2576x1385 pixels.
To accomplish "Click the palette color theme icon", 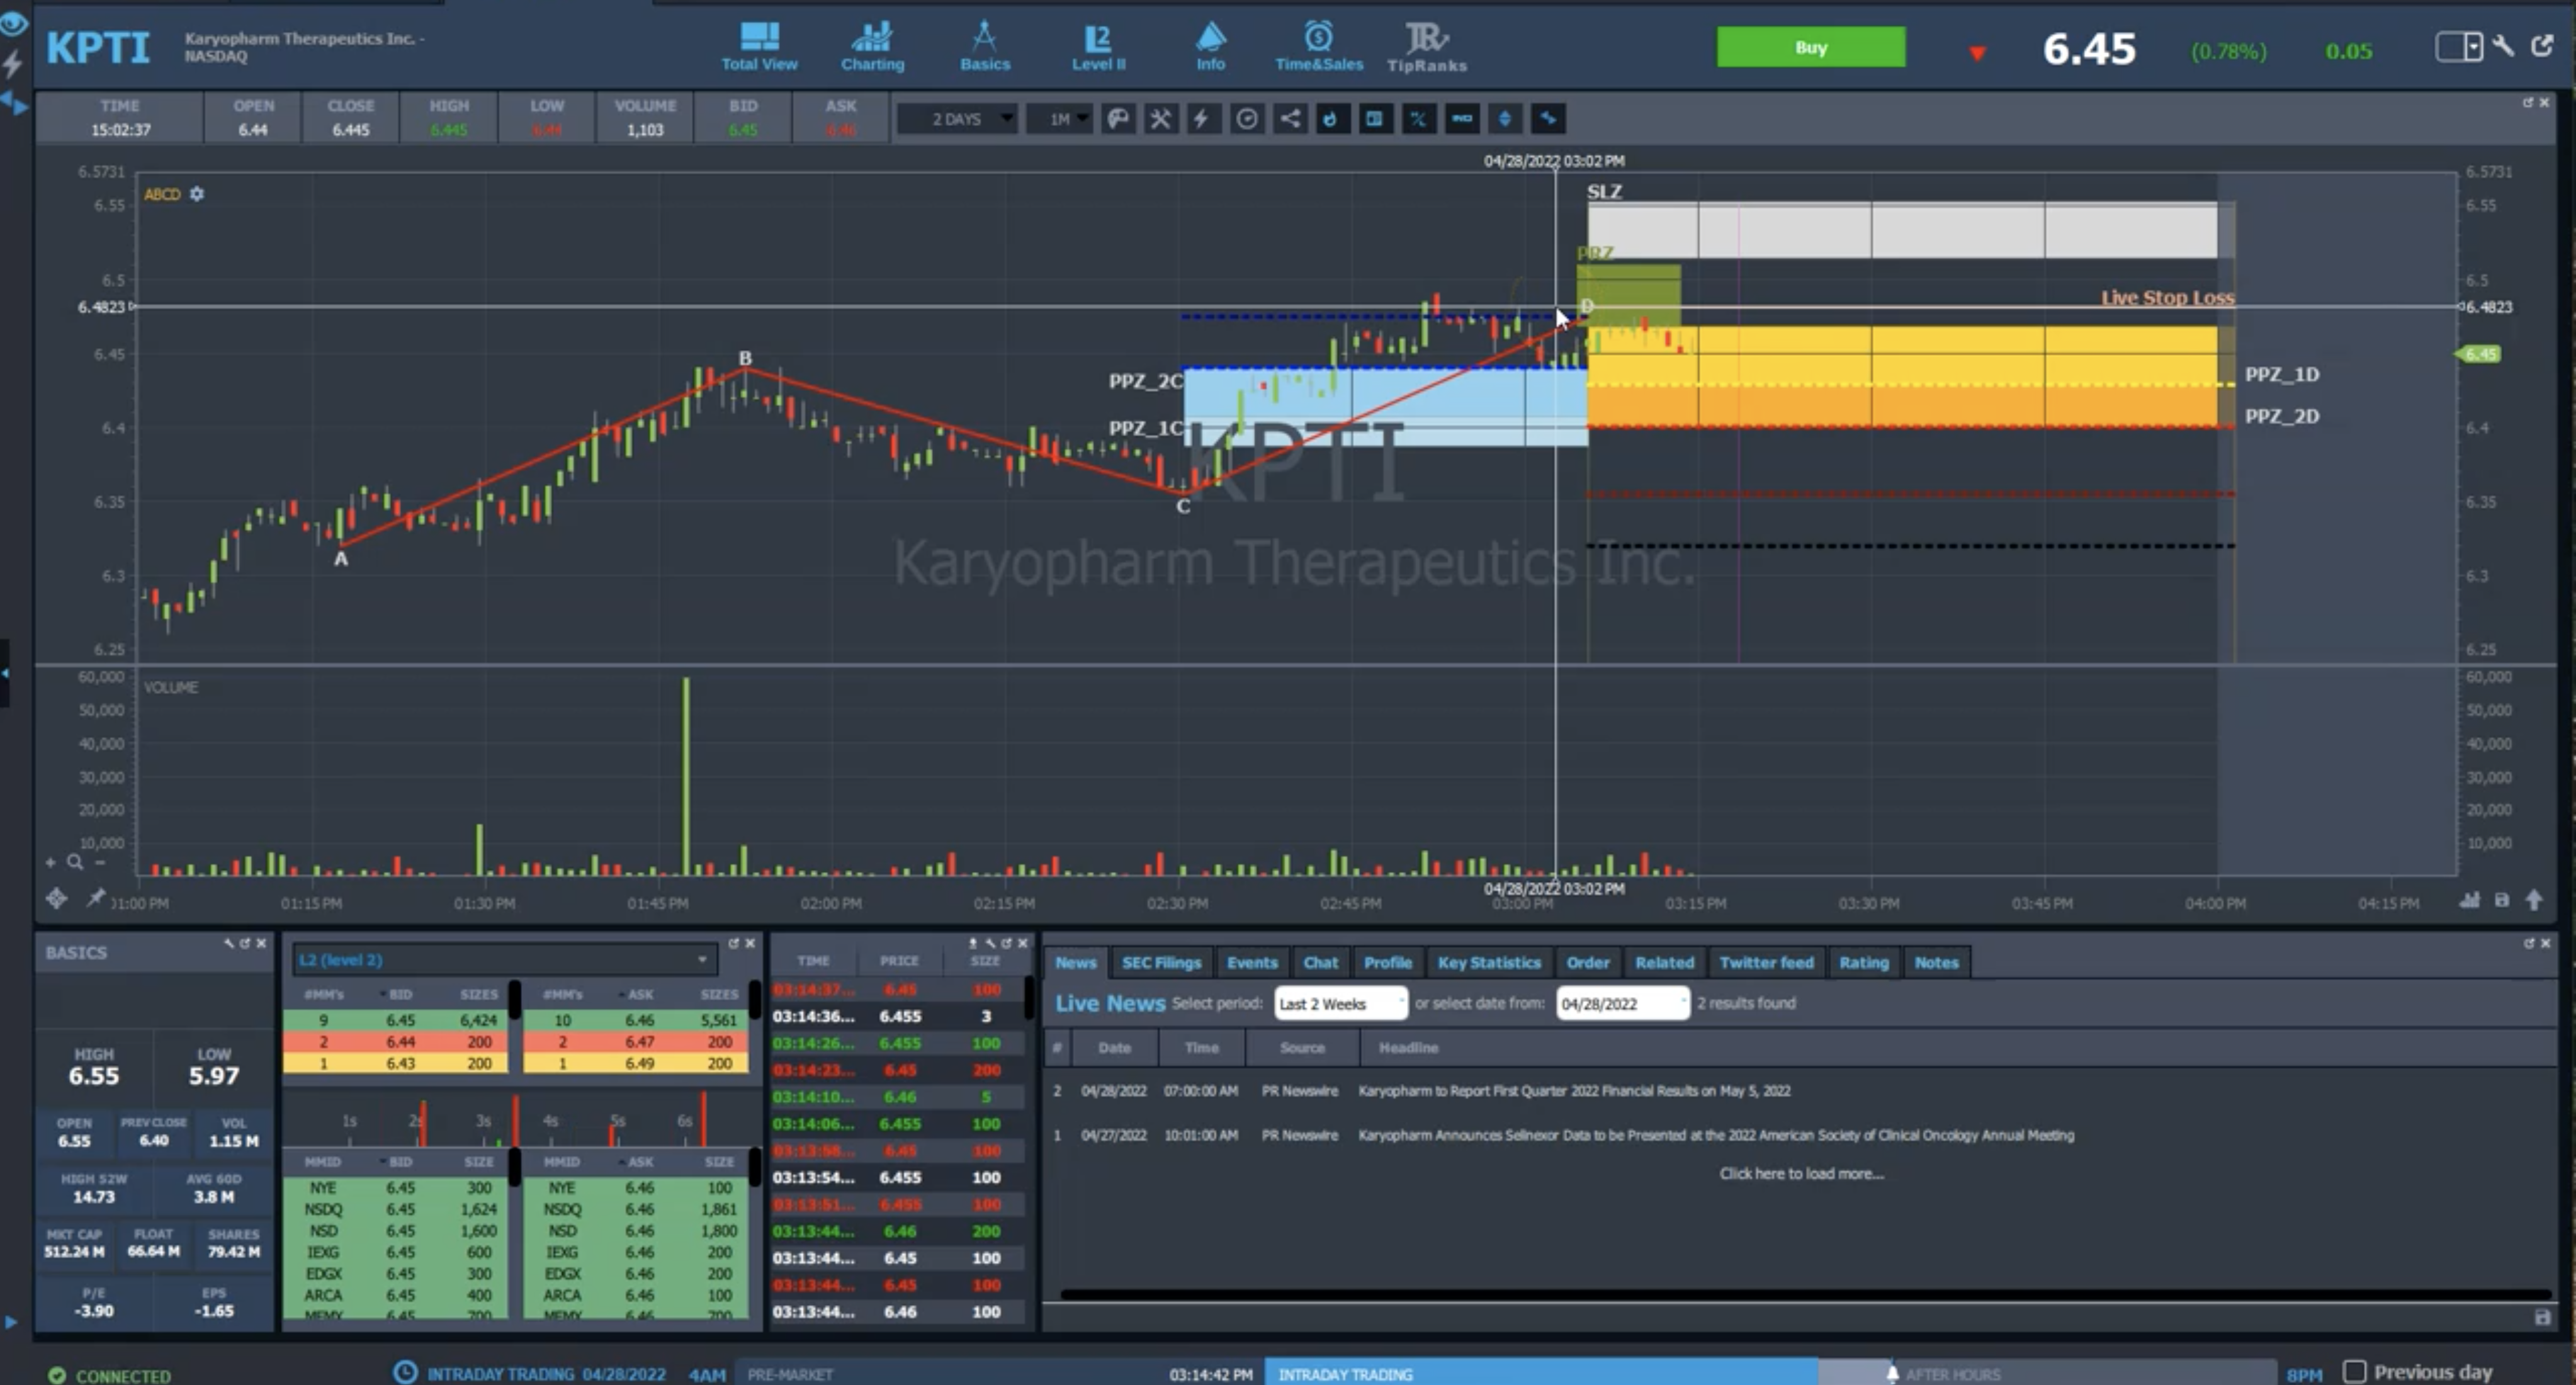I will click(x=1118, y=119).
